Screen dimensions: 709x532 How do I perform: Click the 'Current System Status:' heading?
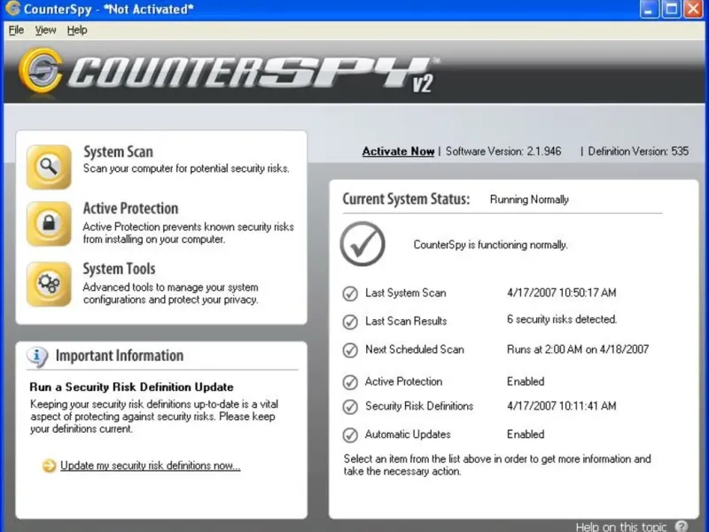(x=406, y=199)
